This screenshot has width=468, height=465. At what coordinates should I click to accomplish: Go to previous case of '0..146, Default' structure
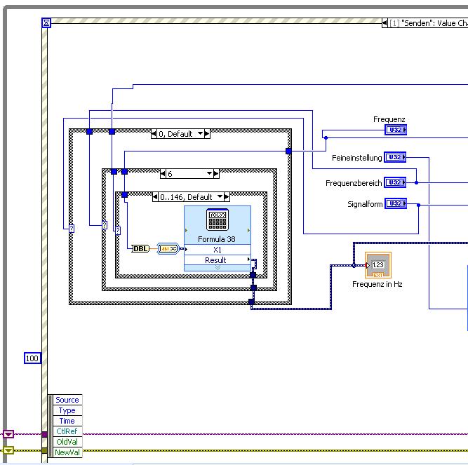click(x=155, y=197)
